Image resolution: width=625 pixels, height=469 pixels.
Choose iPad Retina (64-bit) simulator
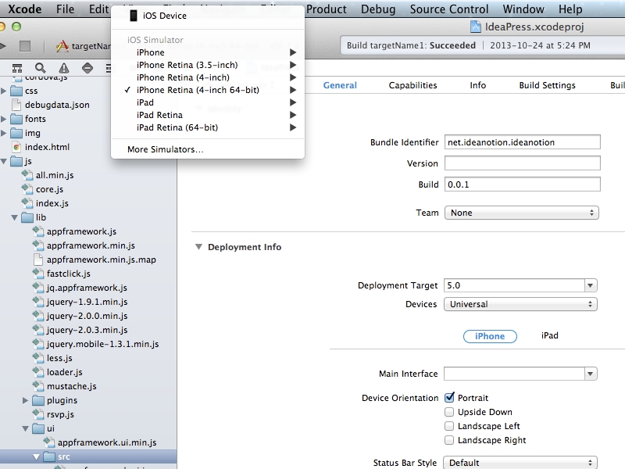coord(208,127)
